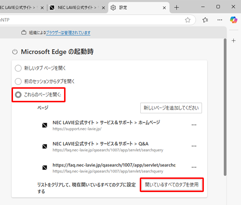Image resolution: width=241 pixels, height=205 pixels.
Task: Select the これらのページを開く radio button
Action: pyautogui.click(x=18, y=95)
